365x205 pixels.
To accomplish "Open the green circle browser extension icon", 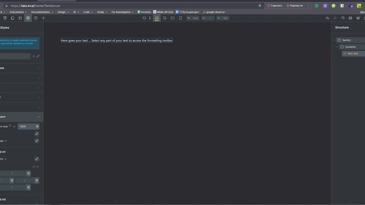I will (334, 6).
